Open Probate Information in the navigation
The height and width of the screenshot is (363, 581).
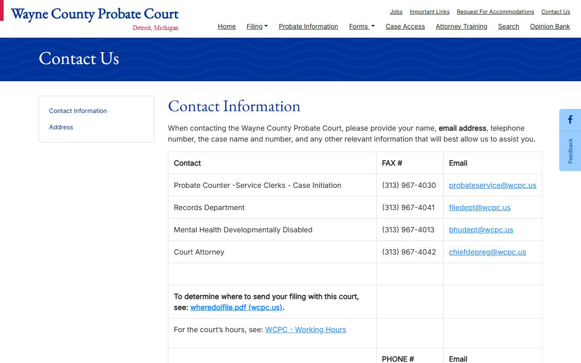point(308,26)
